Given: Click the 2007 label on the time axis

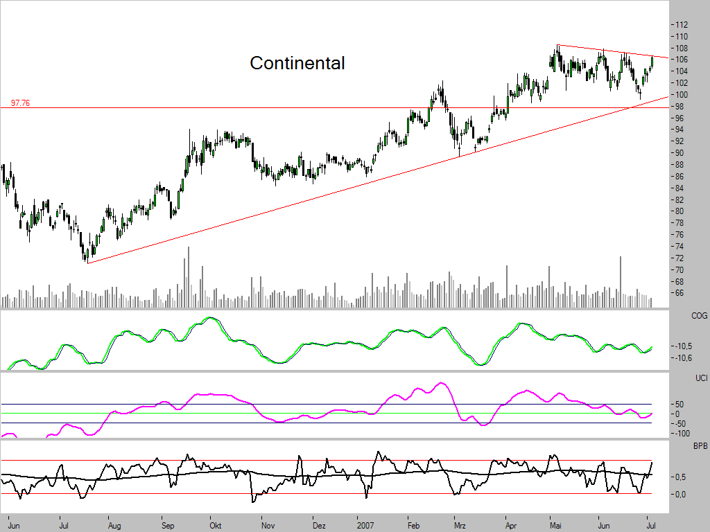Looking at the screenshot, I should [365, 525].
